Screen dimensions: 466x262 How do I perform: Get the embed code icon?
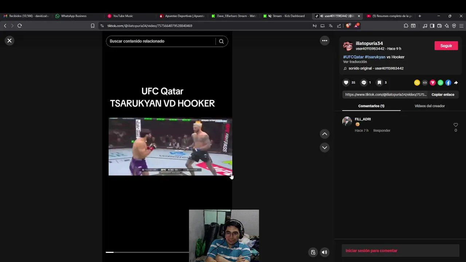coord(425,83)
